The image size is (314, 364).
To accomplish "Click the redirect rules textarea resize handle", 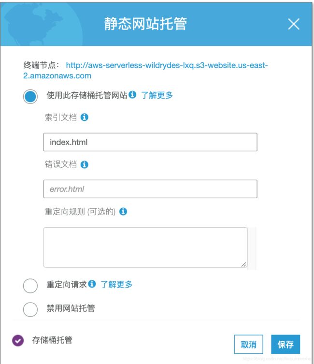I will click(244, 264).
